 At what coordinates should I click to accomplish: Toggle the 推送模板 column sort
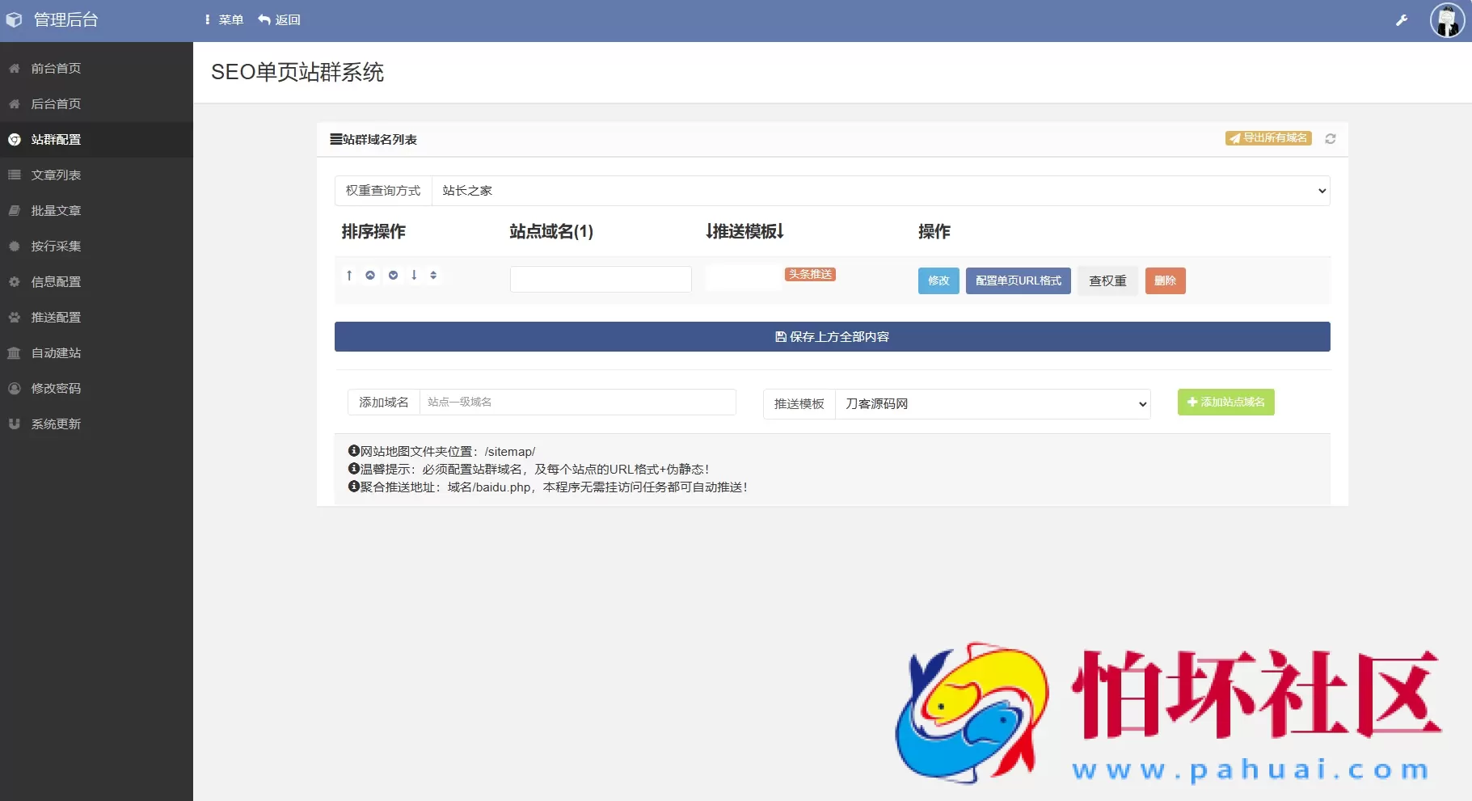click(x=744, y=232)
